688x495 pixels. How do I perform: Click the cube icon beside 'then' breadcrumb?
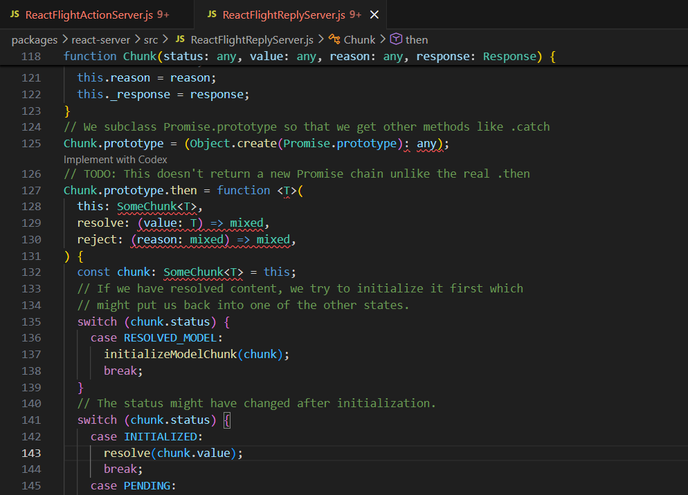click(397, 40)
